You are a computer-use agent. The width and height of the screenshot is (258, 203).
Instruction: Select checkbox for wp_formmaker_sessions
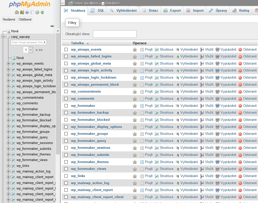(x=66, y=148)
